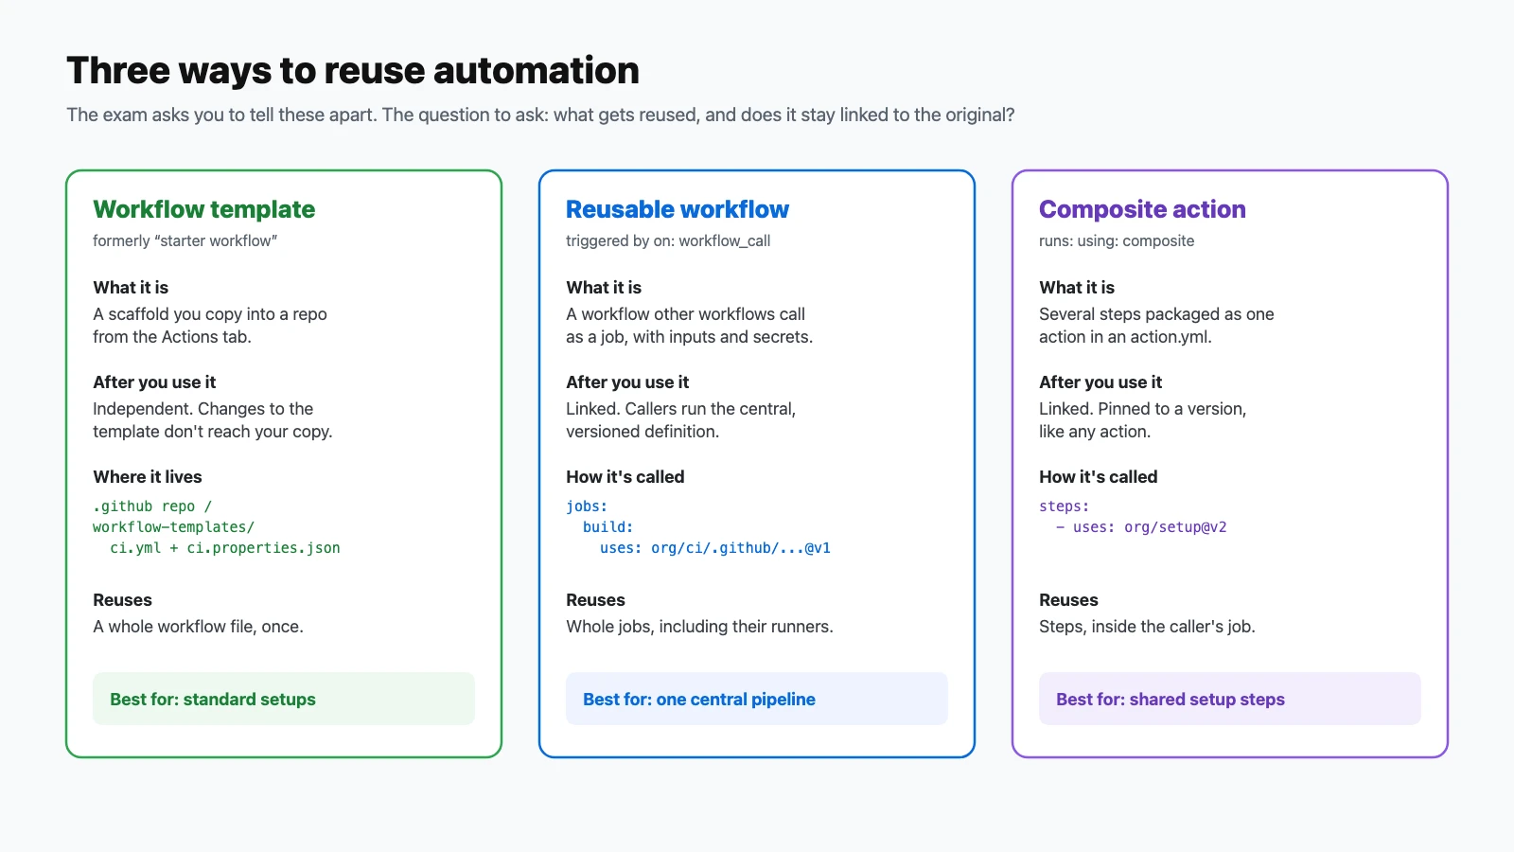Click 'workflow-templates/' code line
Screen dimensions: 1514x852
click(174, 527)
